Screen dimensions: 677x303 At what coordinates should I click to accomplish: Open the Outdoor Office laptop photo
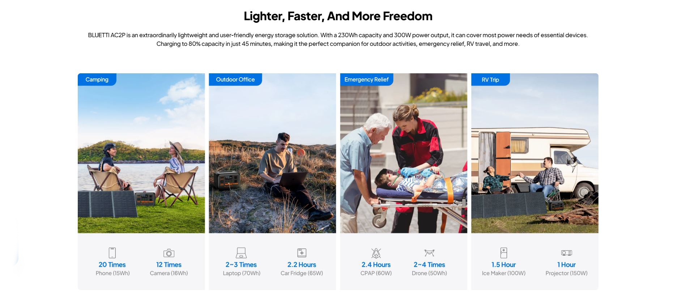point(272,159)
